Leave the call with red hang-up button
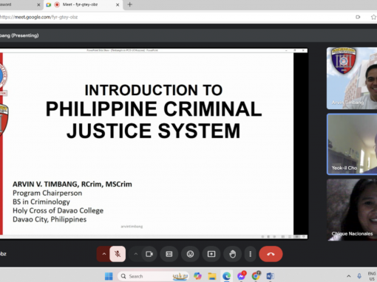The image size is (377, 282). point(271,254)
